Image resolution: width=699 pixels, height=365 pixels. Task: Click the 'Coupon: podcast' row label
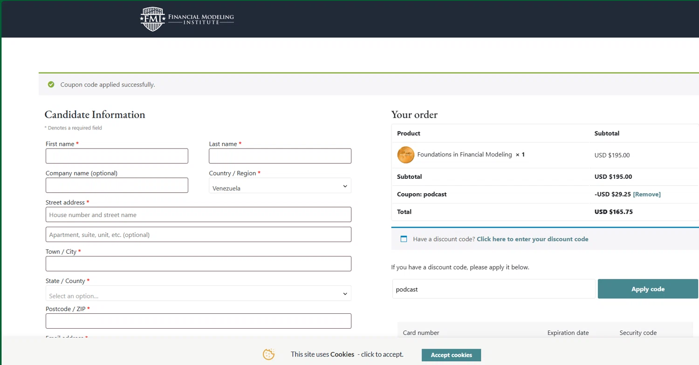[422, 194]
